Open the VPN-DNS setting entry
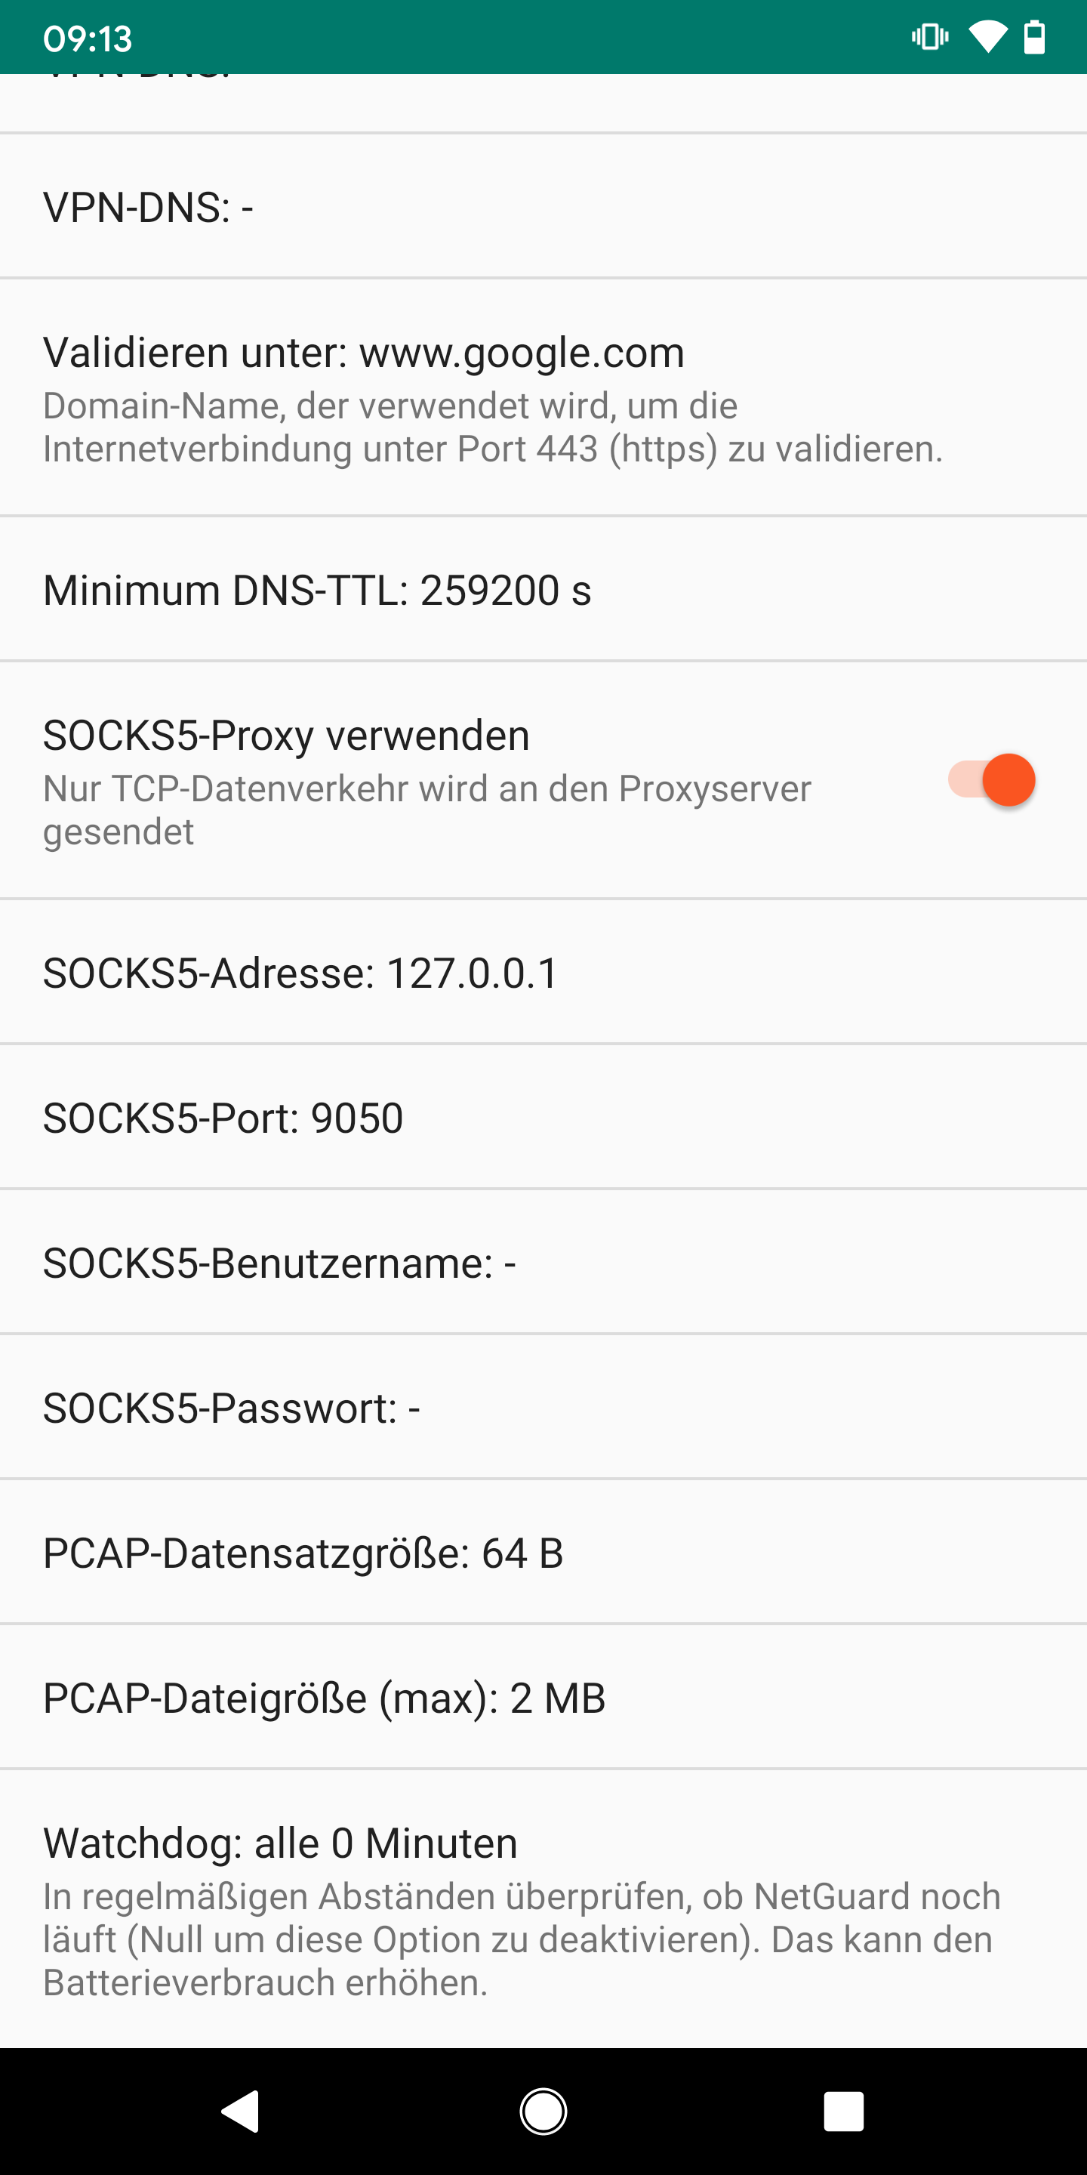Viewport: 1087px width, 2175px height. point(543,207)
